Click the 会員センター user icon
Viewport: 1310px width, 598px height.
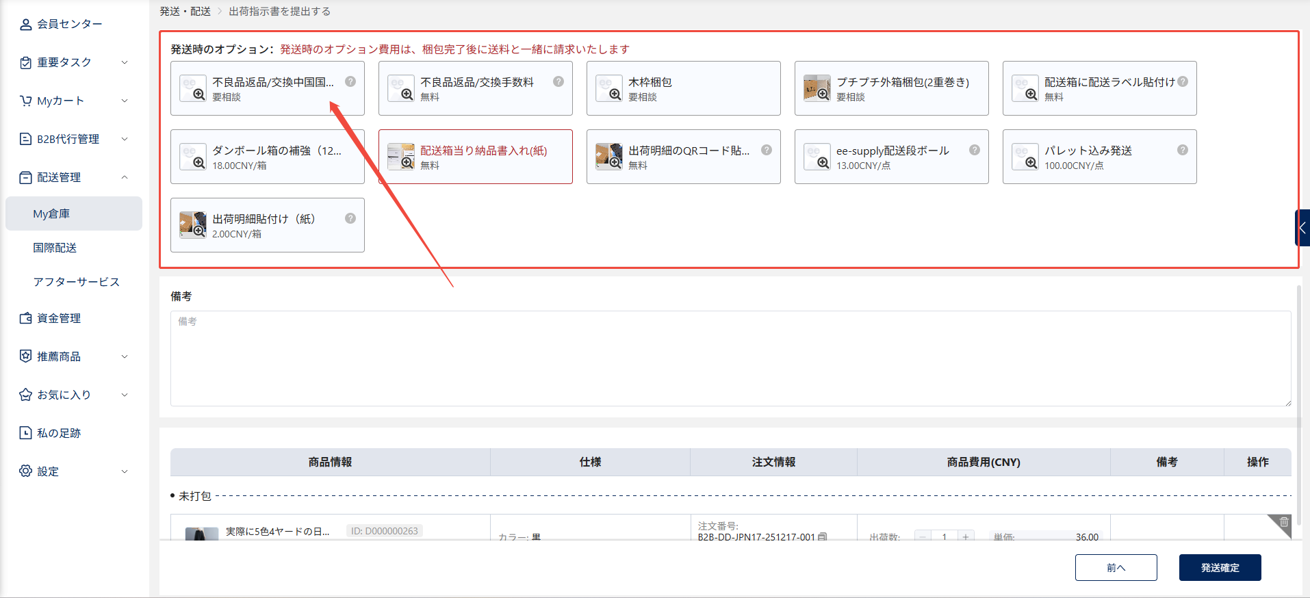click(x=25, y=24)
